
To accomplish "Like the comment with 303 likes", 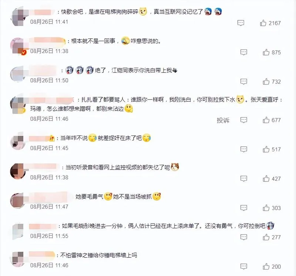I will click(x=266, y=208).
